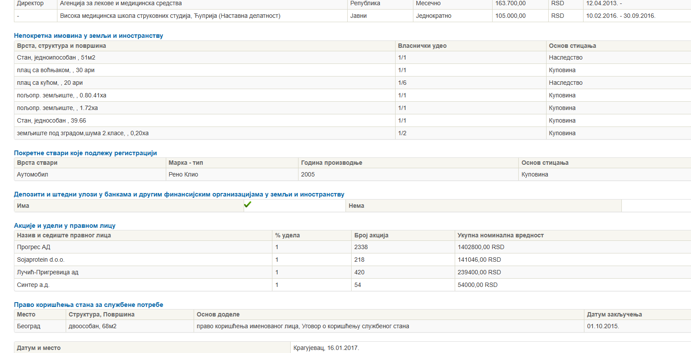Select the Прогрес АД company row
Image resolution: width=691 pixels, height=353 pixels.
[x=34, y=247]
